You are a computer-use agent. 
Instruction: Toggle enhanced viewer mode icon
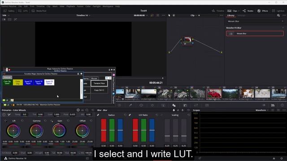(x=158, y=16)
